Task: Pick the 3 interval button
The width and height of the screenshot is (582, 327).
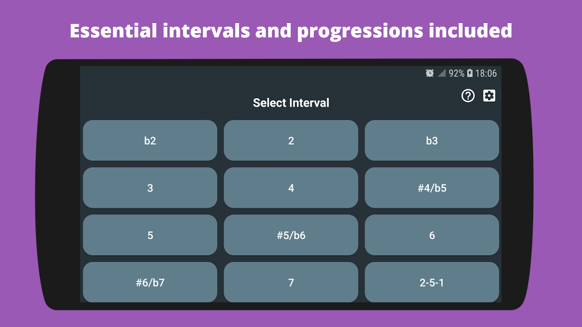Action: [150, 188]
